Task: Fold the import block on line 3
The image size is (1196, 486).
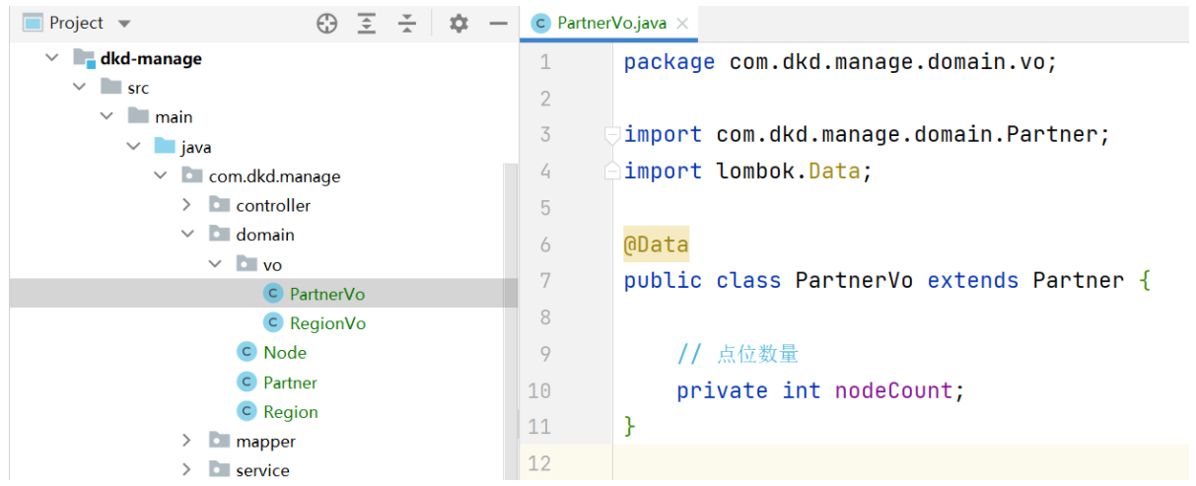Action: pos(612,135)
